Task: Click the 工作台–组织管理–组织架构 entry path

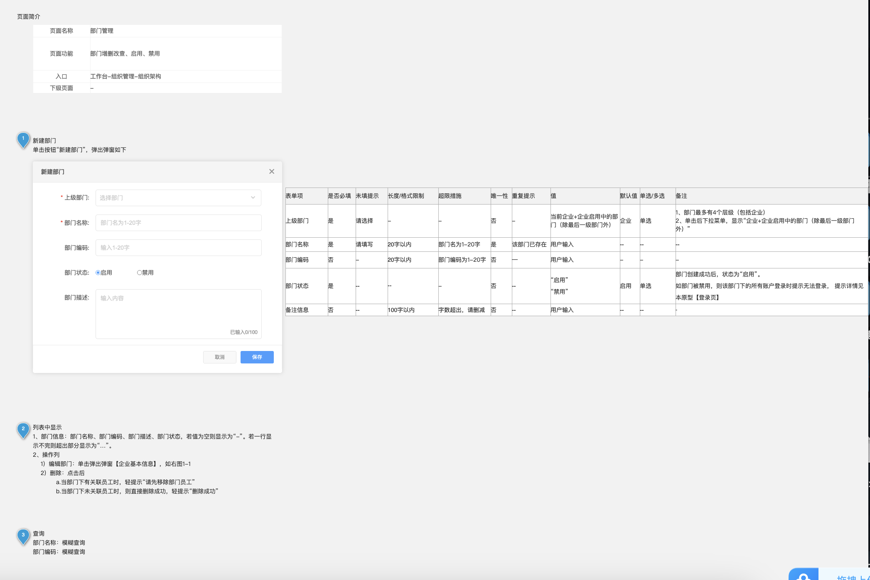Action: 125,76
